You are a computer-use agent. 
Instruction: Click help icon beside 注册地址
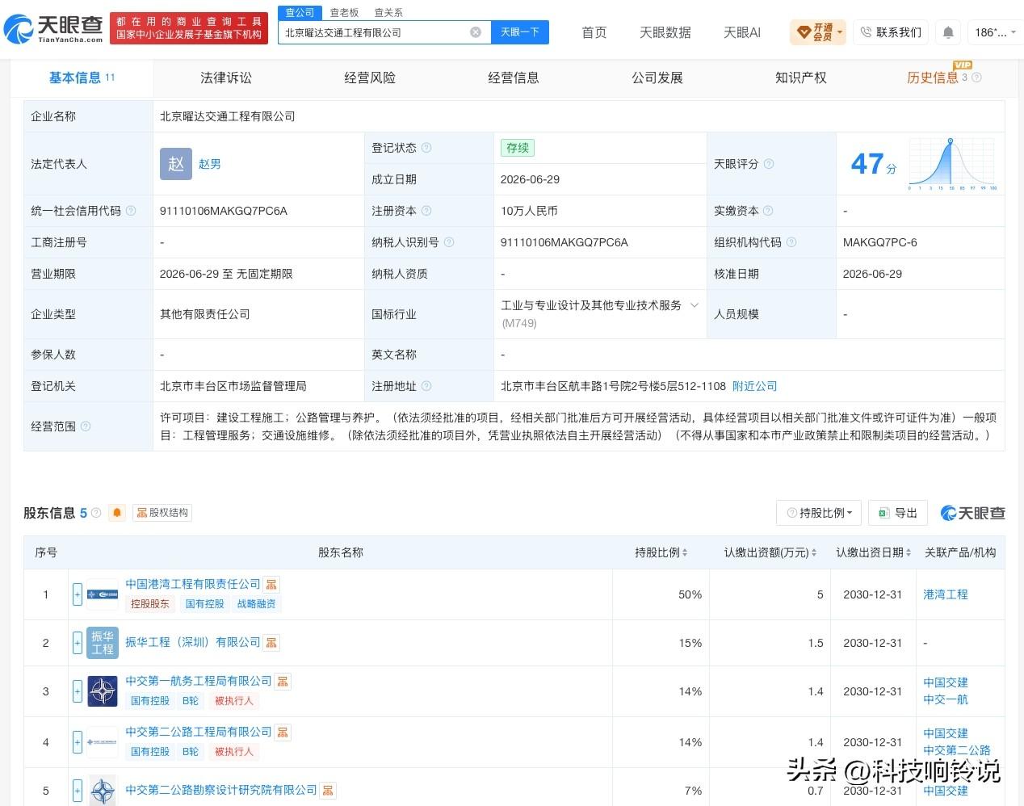click(426, 386)
